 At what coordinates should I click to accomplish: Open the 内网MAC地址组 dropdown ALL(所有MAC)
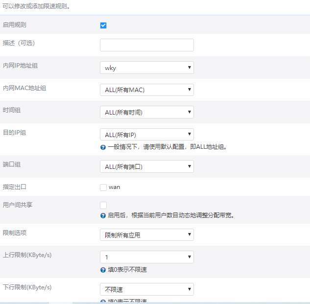pos(147,90)
